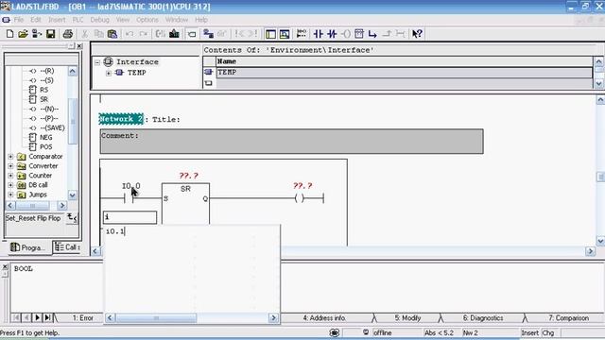The image size is (605, 340).
Task: Switch to the Call structure tab
Action: 67,247
